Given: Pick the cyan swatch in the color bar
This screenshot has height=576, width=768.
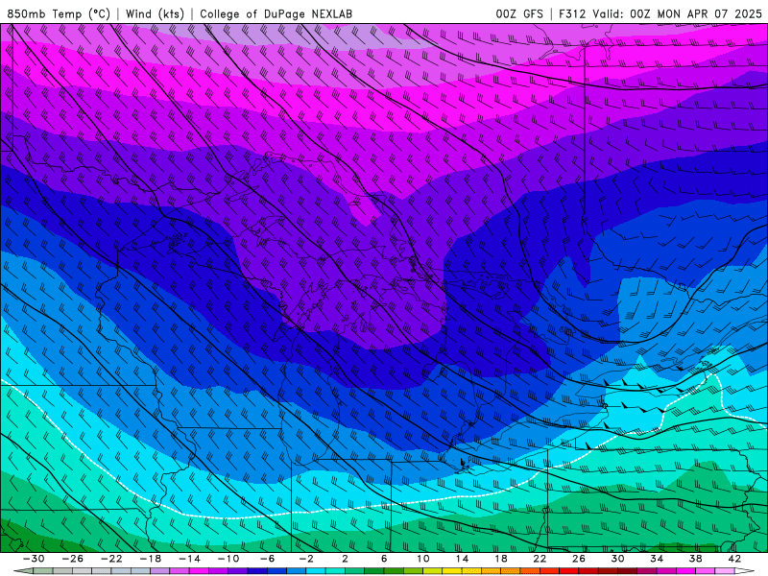Looking at the screenshot, I should (316, 570).
